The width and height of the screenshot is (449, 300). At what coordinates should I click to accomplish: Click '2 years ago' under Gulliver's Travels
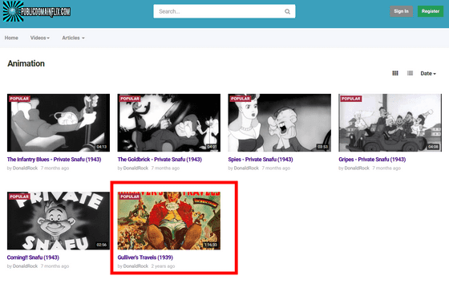pyautogui.click(x=163, y=266)
